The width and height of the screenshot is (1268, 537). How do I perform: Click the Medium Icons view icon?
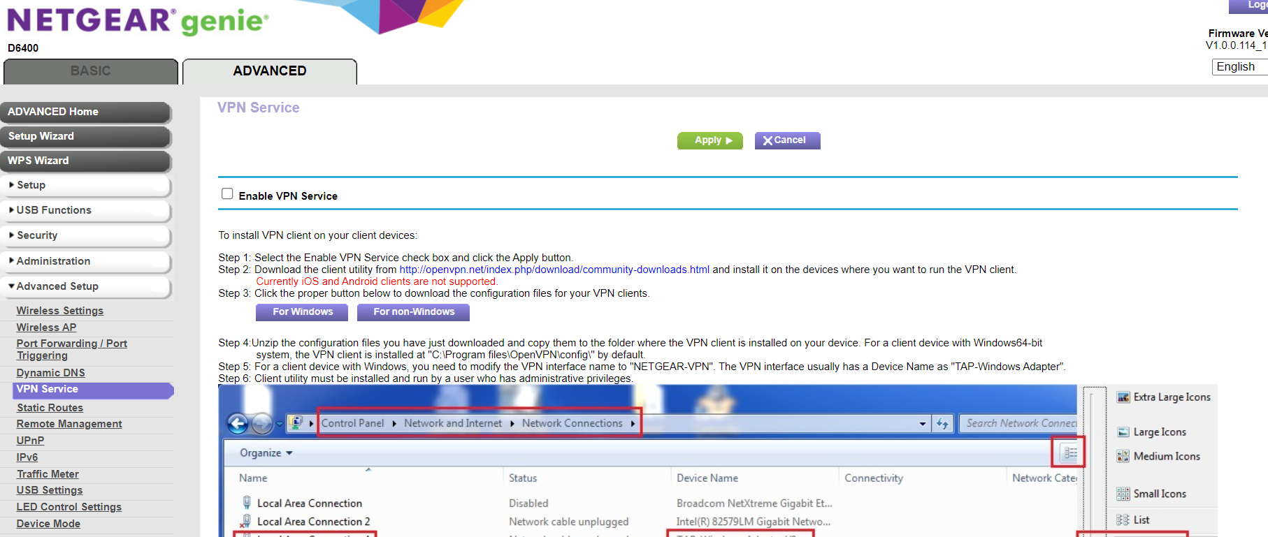click(1123, 457)
